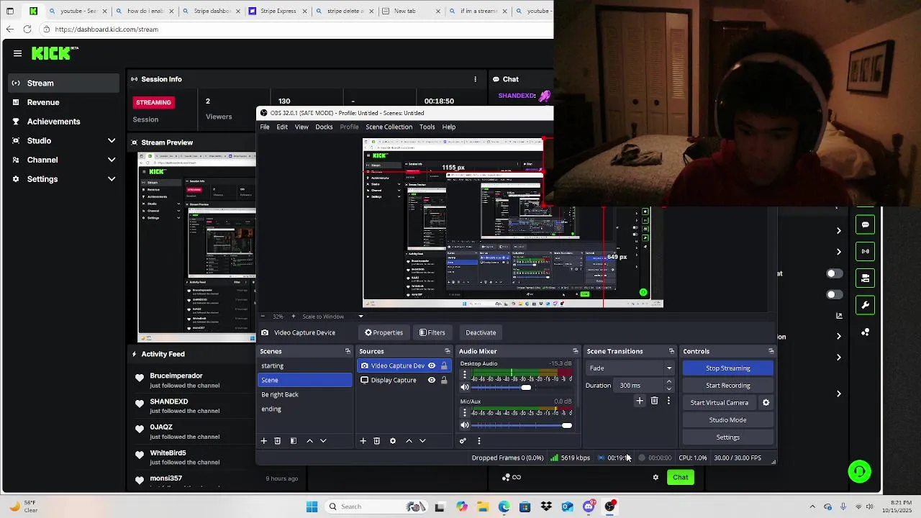Delete selected source with trash icon in Sources dock

tap(376, 441)
